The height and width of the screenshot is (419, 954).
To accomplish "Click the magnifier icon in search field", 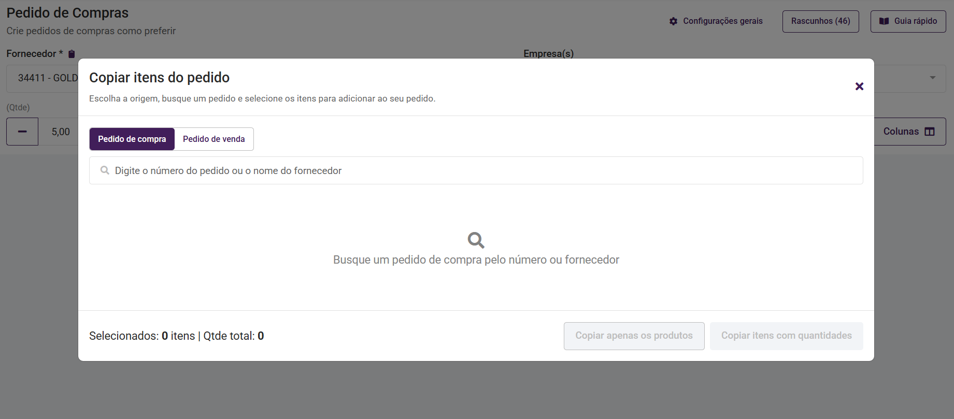I will click(105, 170).
